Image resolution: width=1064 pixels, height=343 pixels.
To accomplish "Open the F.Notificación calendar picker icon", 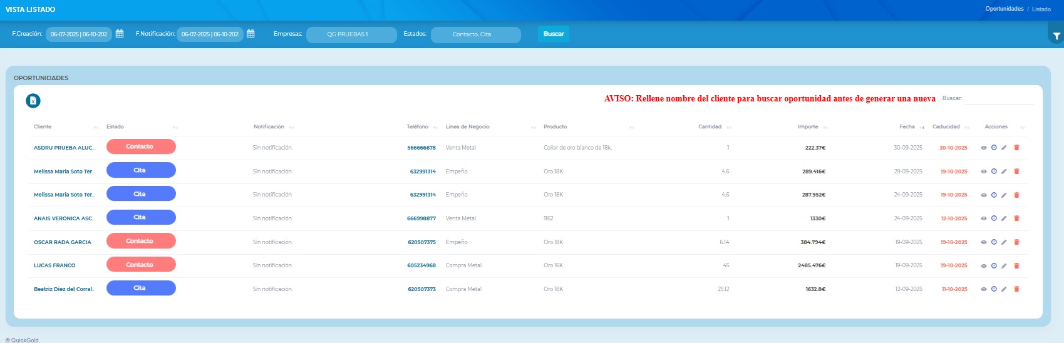I will tap(251, 34).
